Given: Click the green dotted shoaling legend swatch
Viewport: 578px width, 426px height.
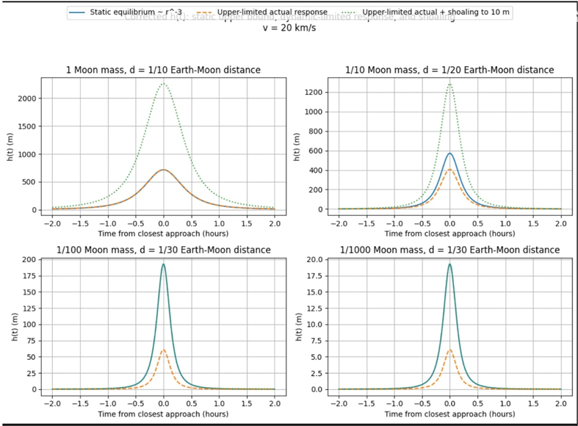Looking at the screenshot, I should click(x=349, y=12).
